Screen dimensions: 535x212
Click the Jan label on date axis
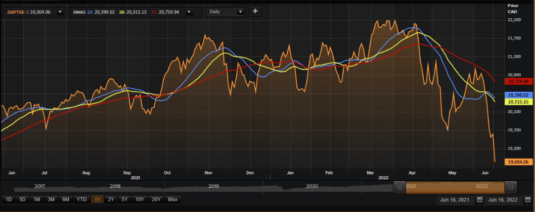click(290, 173)
